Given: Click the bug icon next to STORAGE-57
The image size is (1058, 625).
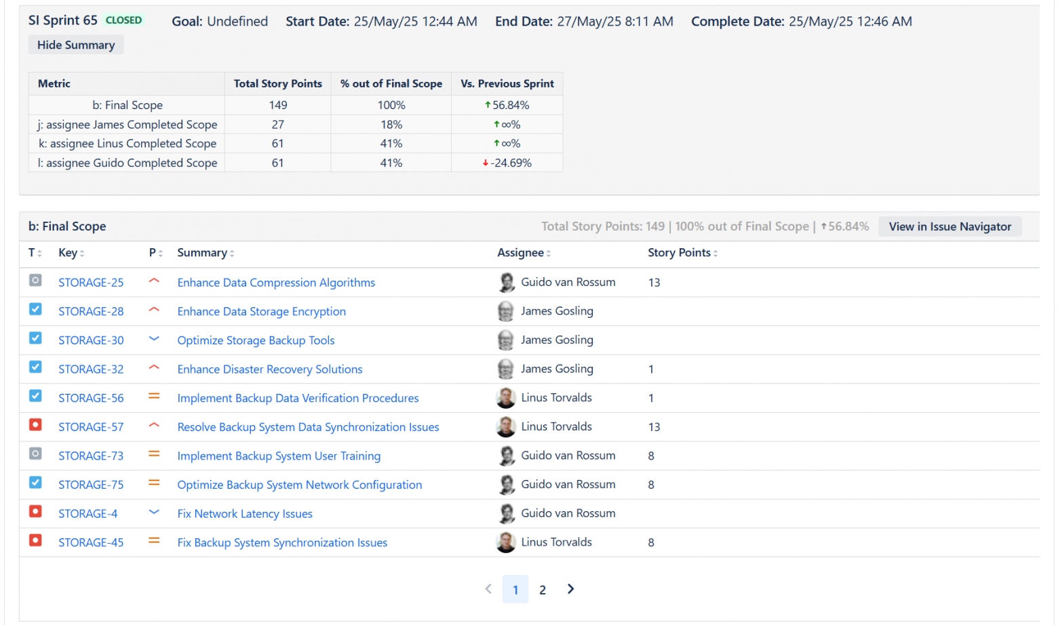Looking at the screenshot, I should tap(36, 425).
